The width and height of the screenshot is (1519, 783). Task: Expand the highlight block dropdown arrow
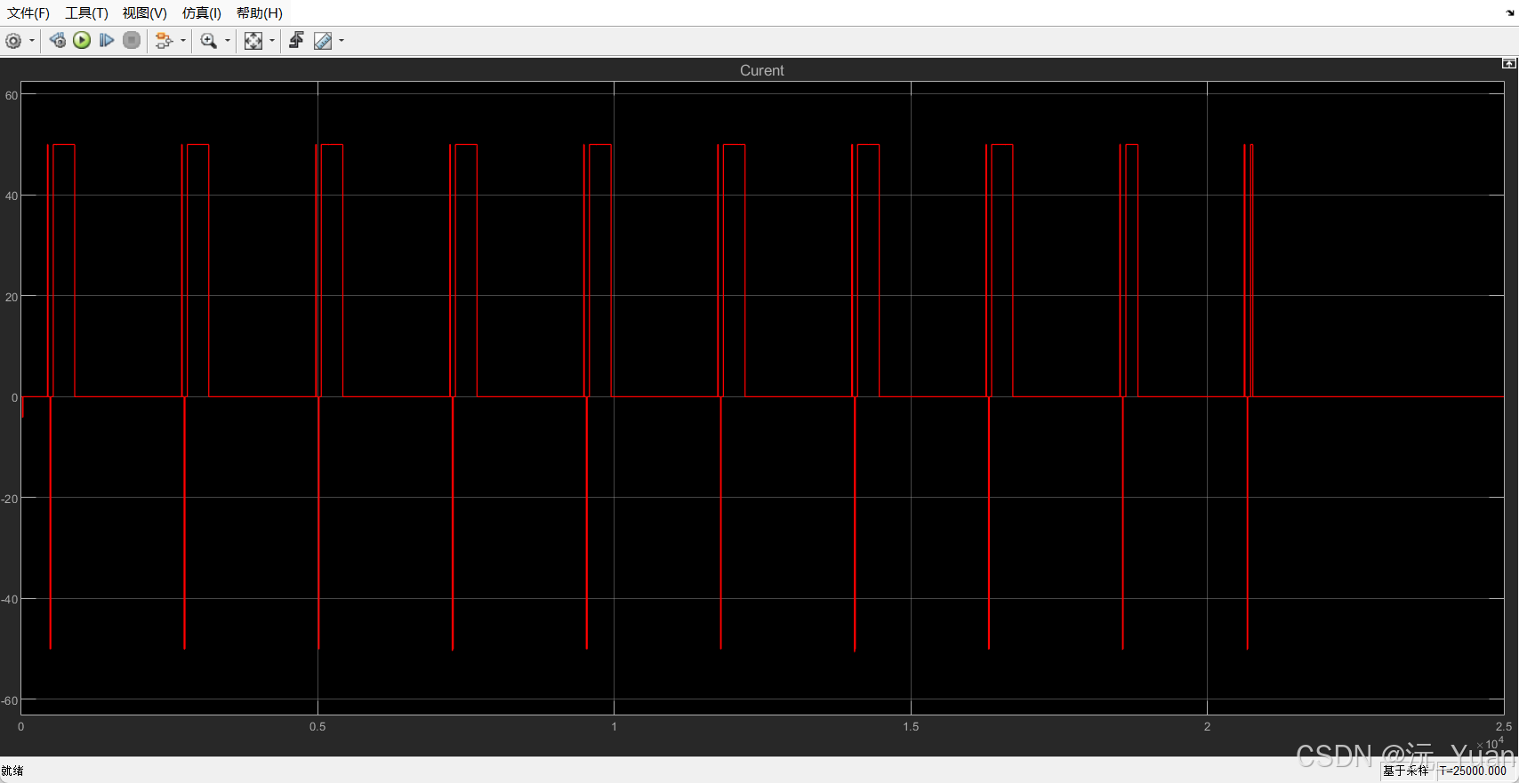tap(183, 41)
